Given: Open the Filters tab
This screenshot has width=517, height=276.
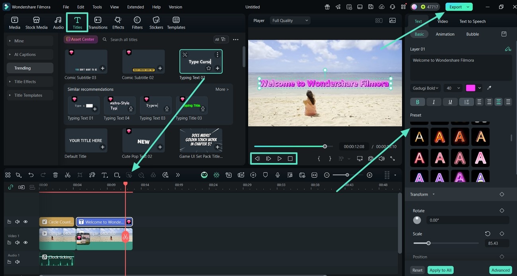Looking at the screenshot, I should [x=137, y=23].
